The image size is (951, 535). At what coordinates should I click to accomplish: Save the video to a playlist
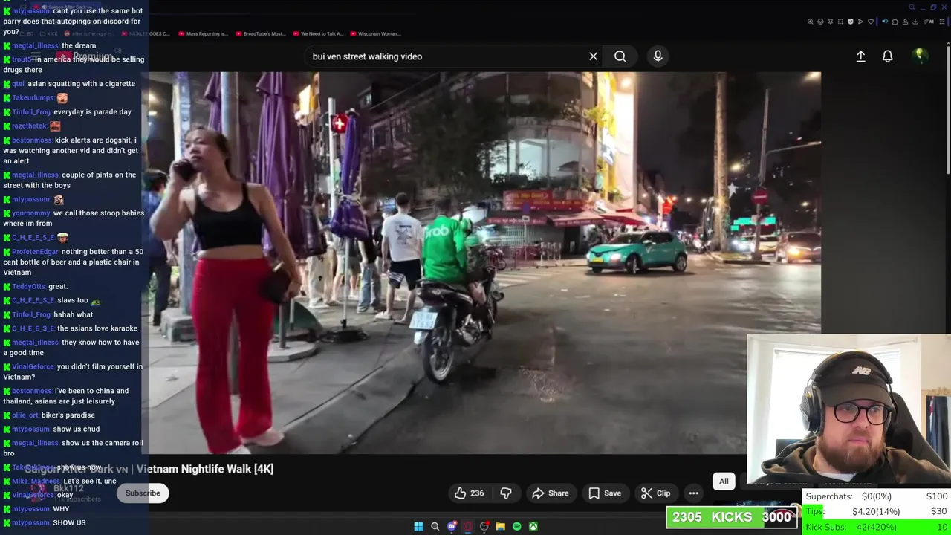coord(605,493)
